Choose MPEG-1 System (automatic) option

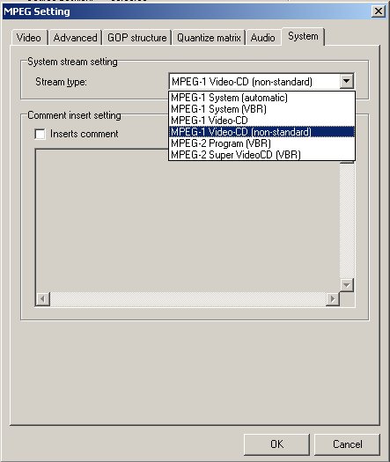click(261, 98)
